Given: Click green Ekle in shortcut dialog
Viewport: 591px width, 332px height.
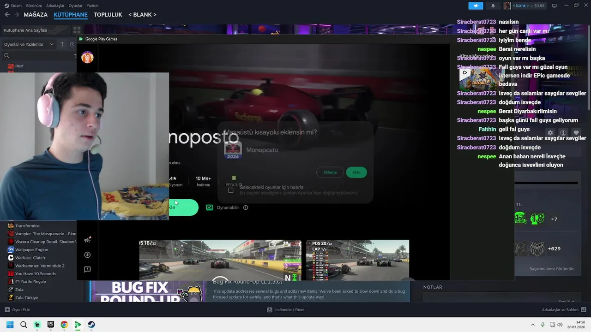Looking at the screenshot, I should [x=356, y=172].
